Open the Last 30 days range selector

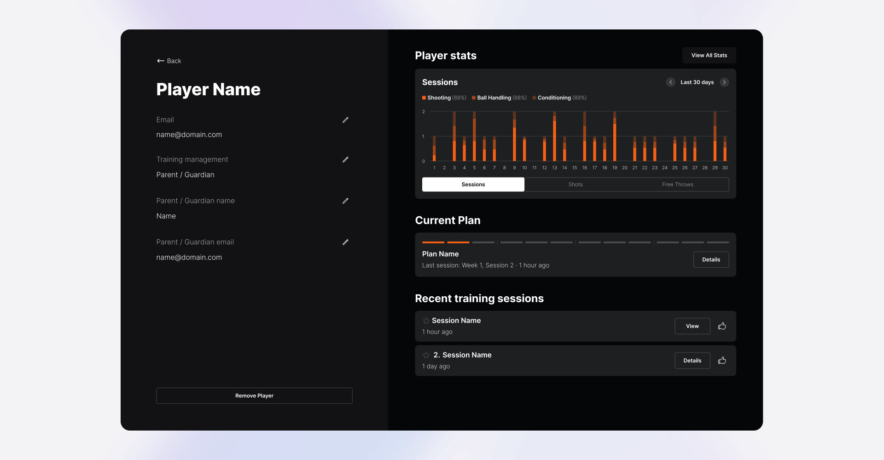[x=697, y=82]
